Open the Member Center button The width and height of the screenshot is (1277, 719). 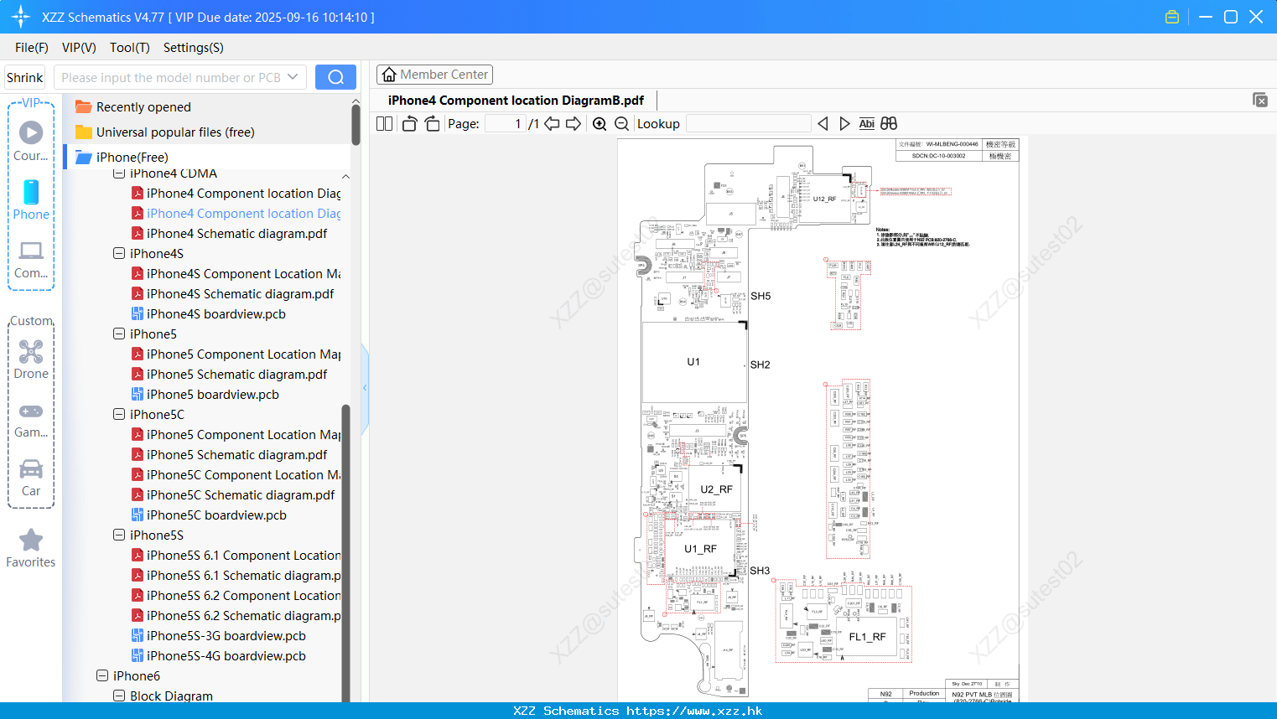pyautogui.click(x=434, y=75)
